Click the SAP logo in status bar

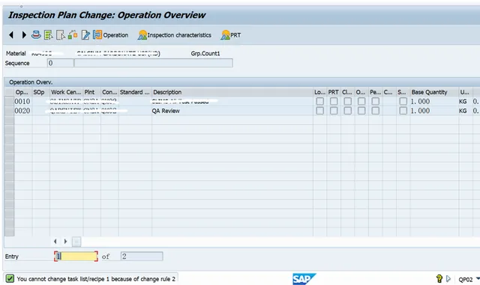point(304,279)
